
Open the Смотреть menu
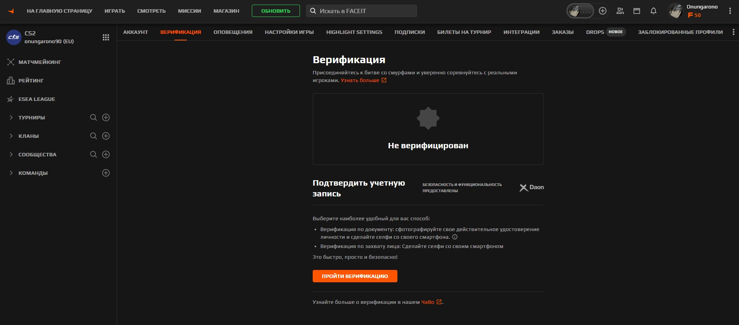click(x=151, y=11)
